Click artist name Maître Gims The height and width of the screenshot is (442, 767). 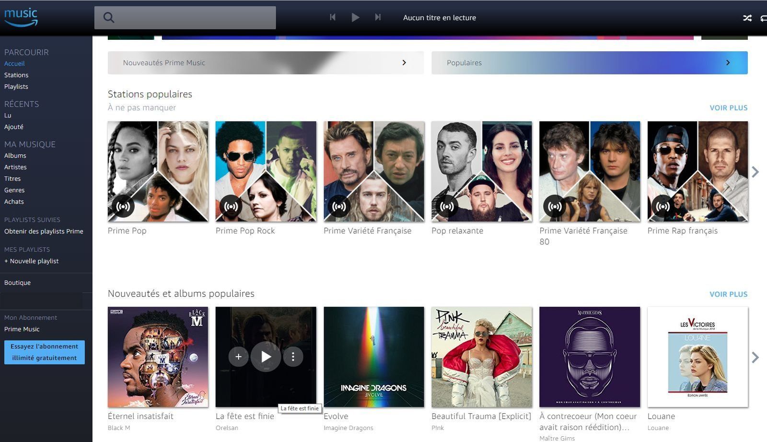tap(557, 438)
